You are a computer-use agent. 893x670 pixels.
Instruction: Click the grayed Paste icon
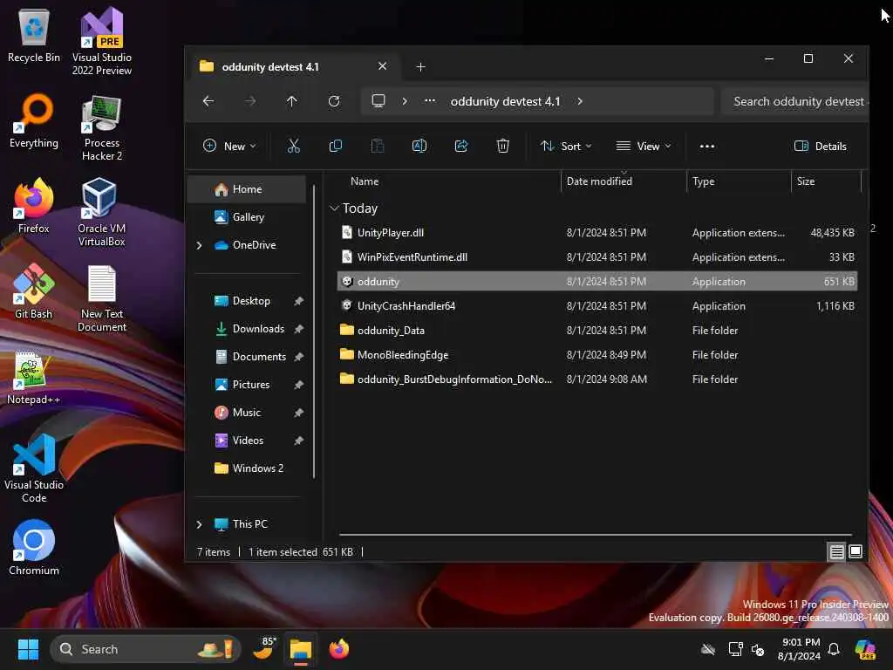[x=377, y=147]
